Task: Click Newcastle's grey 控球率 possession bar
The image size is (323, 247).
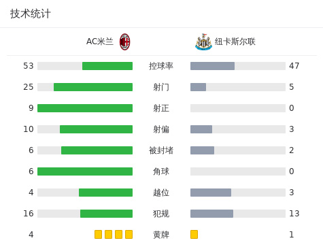Action: click(x=212, y=66)
